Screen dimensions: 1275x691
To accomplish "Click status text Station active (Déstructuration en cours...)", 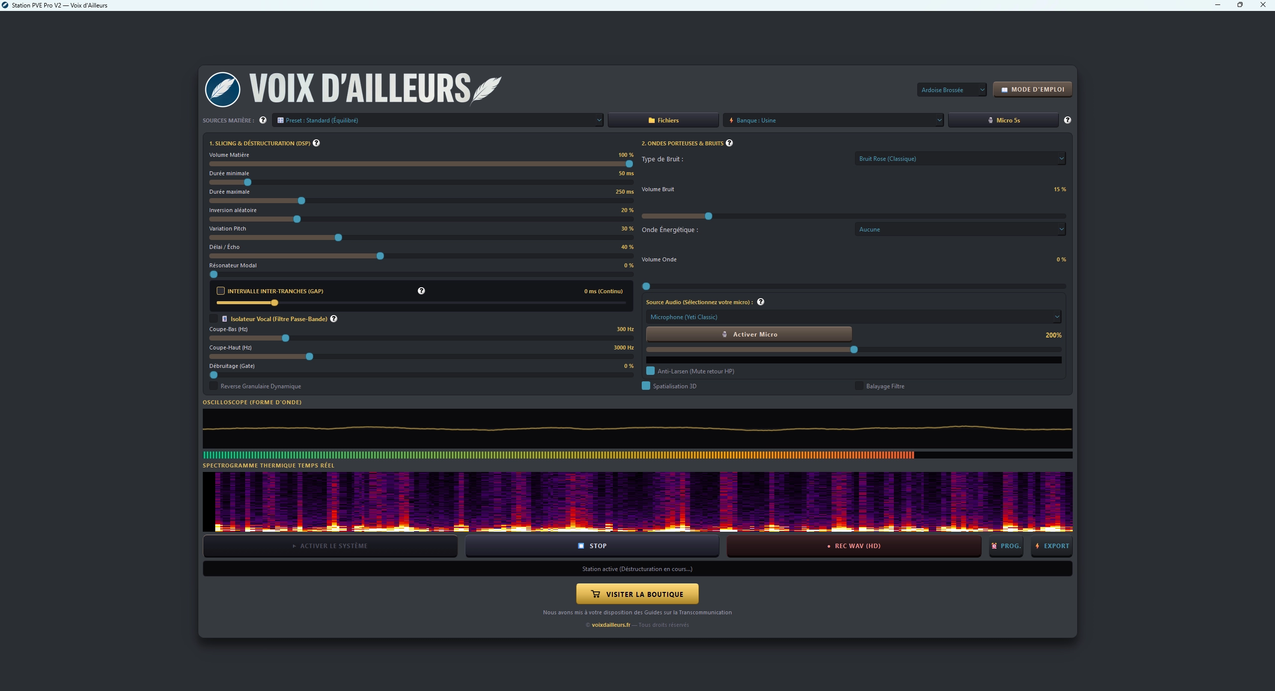I will [x=637, y=569].
